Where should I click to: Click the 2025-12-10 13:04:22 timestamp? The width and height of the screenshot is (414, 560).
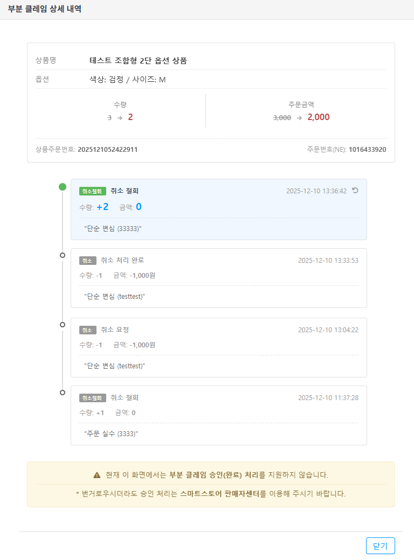(328, 330)
